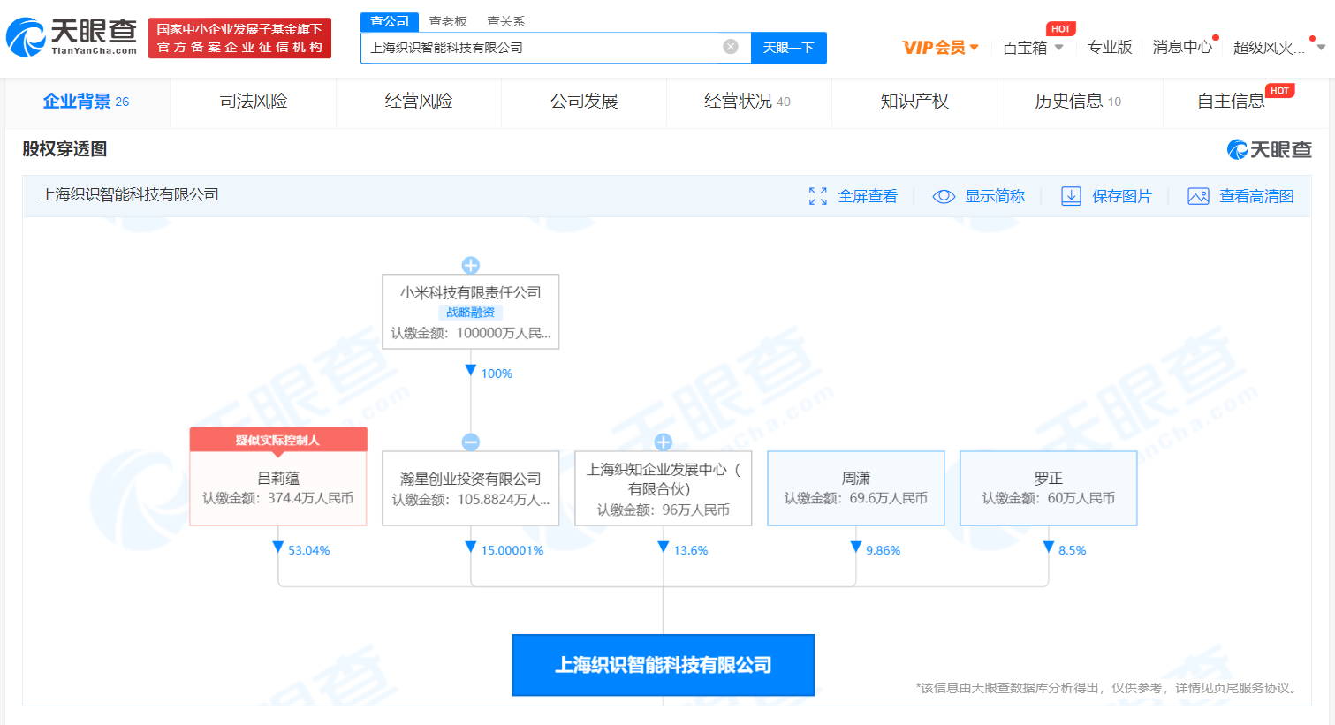
Task: Expand shareholders above 小米科技有限责任公司
Action: 471,265
